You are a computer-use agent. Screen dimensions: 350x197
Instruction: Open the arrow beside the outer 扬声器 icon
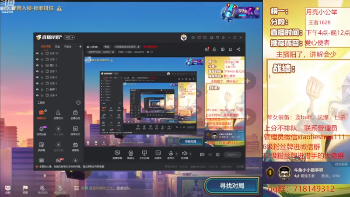pyautogui.click(x=190, y=154)
